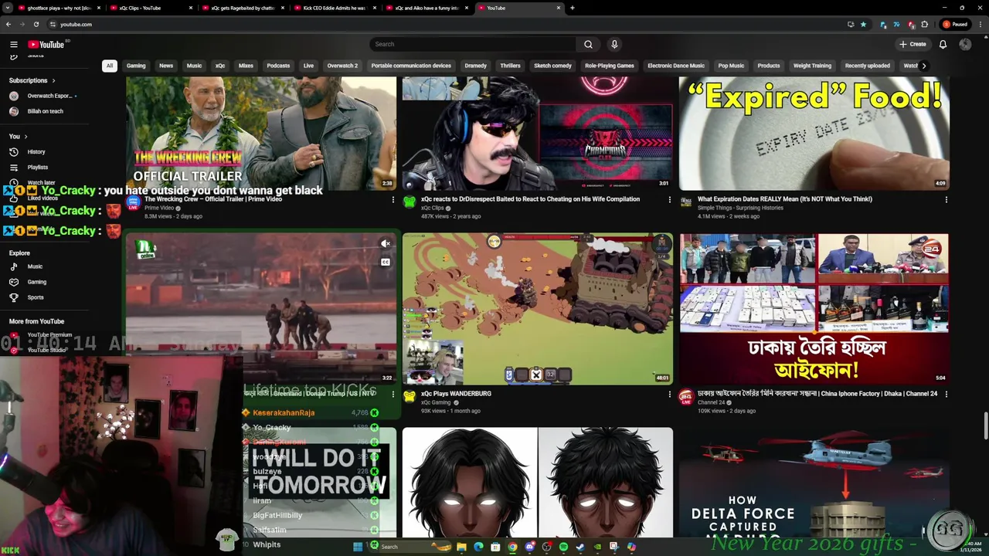Toggle mute on the preview video
989x556 pixels.
pyautogui.click(x=386, y=244)
